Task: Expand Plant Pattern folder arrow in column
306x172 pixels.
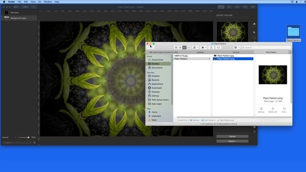Action: coord(209,59)
